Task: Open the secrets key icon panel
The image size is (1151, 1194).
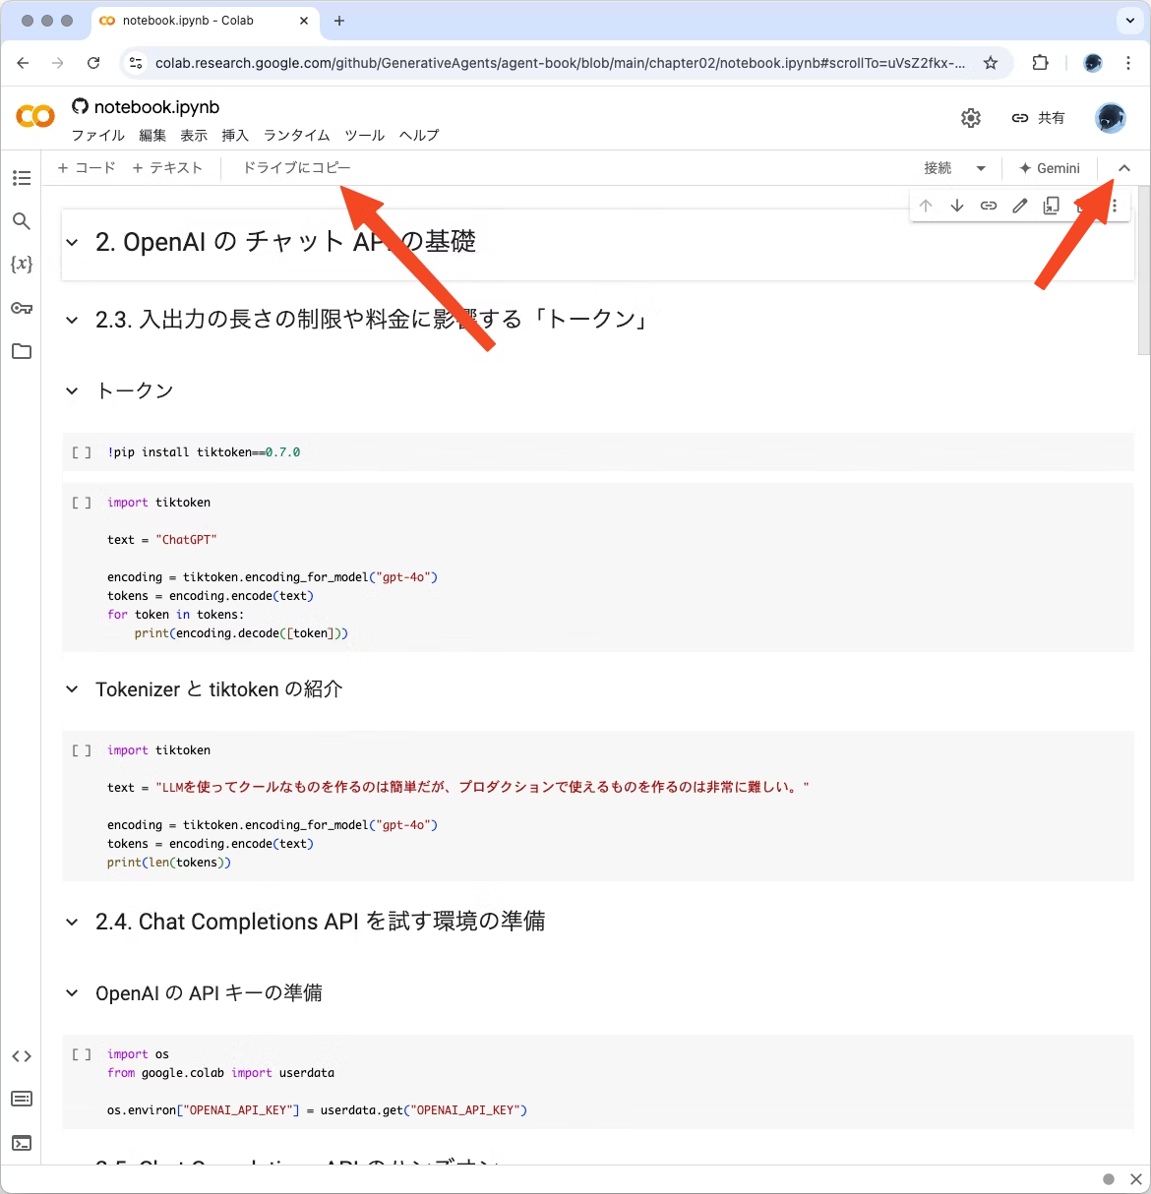Action: click(22, 308)
